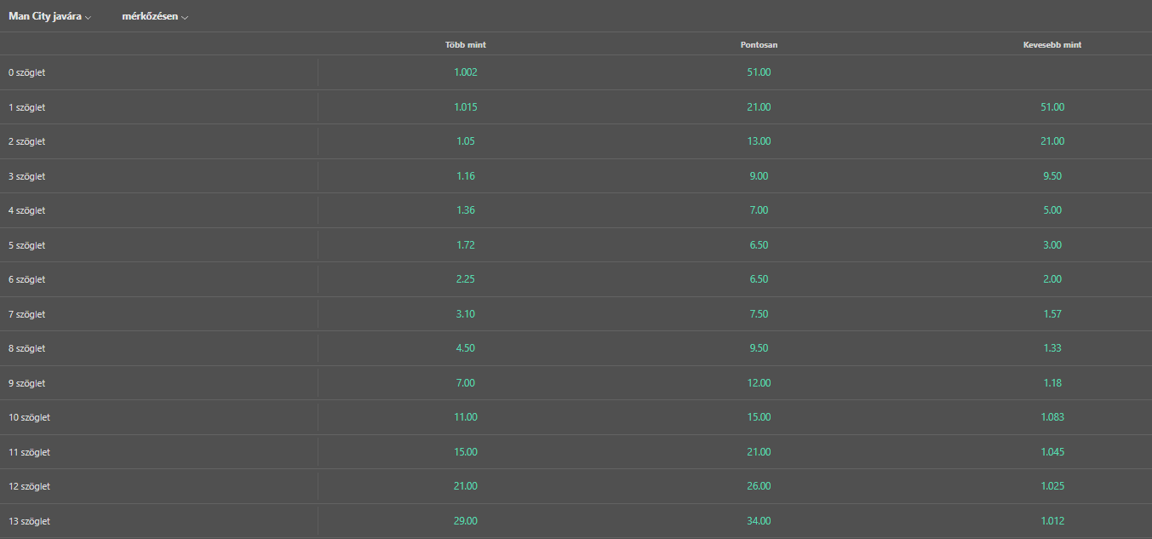Click Több mint 5 szöglet odds 1.72
1152x539 pixels.
pyautogui.click(x=466, y=245)
